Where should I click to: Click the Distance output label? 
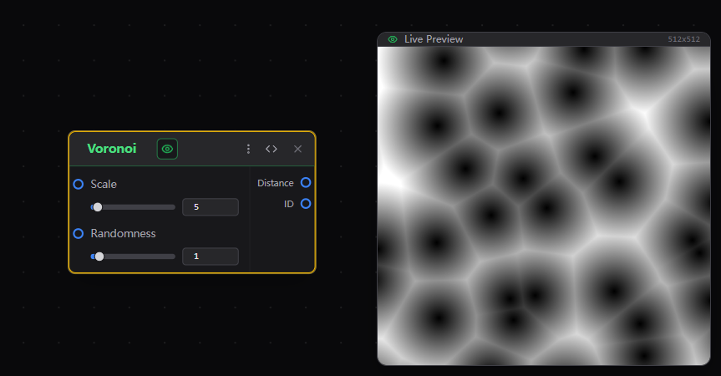point(275,183)
